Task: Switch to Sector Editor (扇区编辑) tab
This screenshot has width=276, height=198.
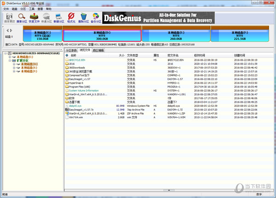Action: [98, 50]
